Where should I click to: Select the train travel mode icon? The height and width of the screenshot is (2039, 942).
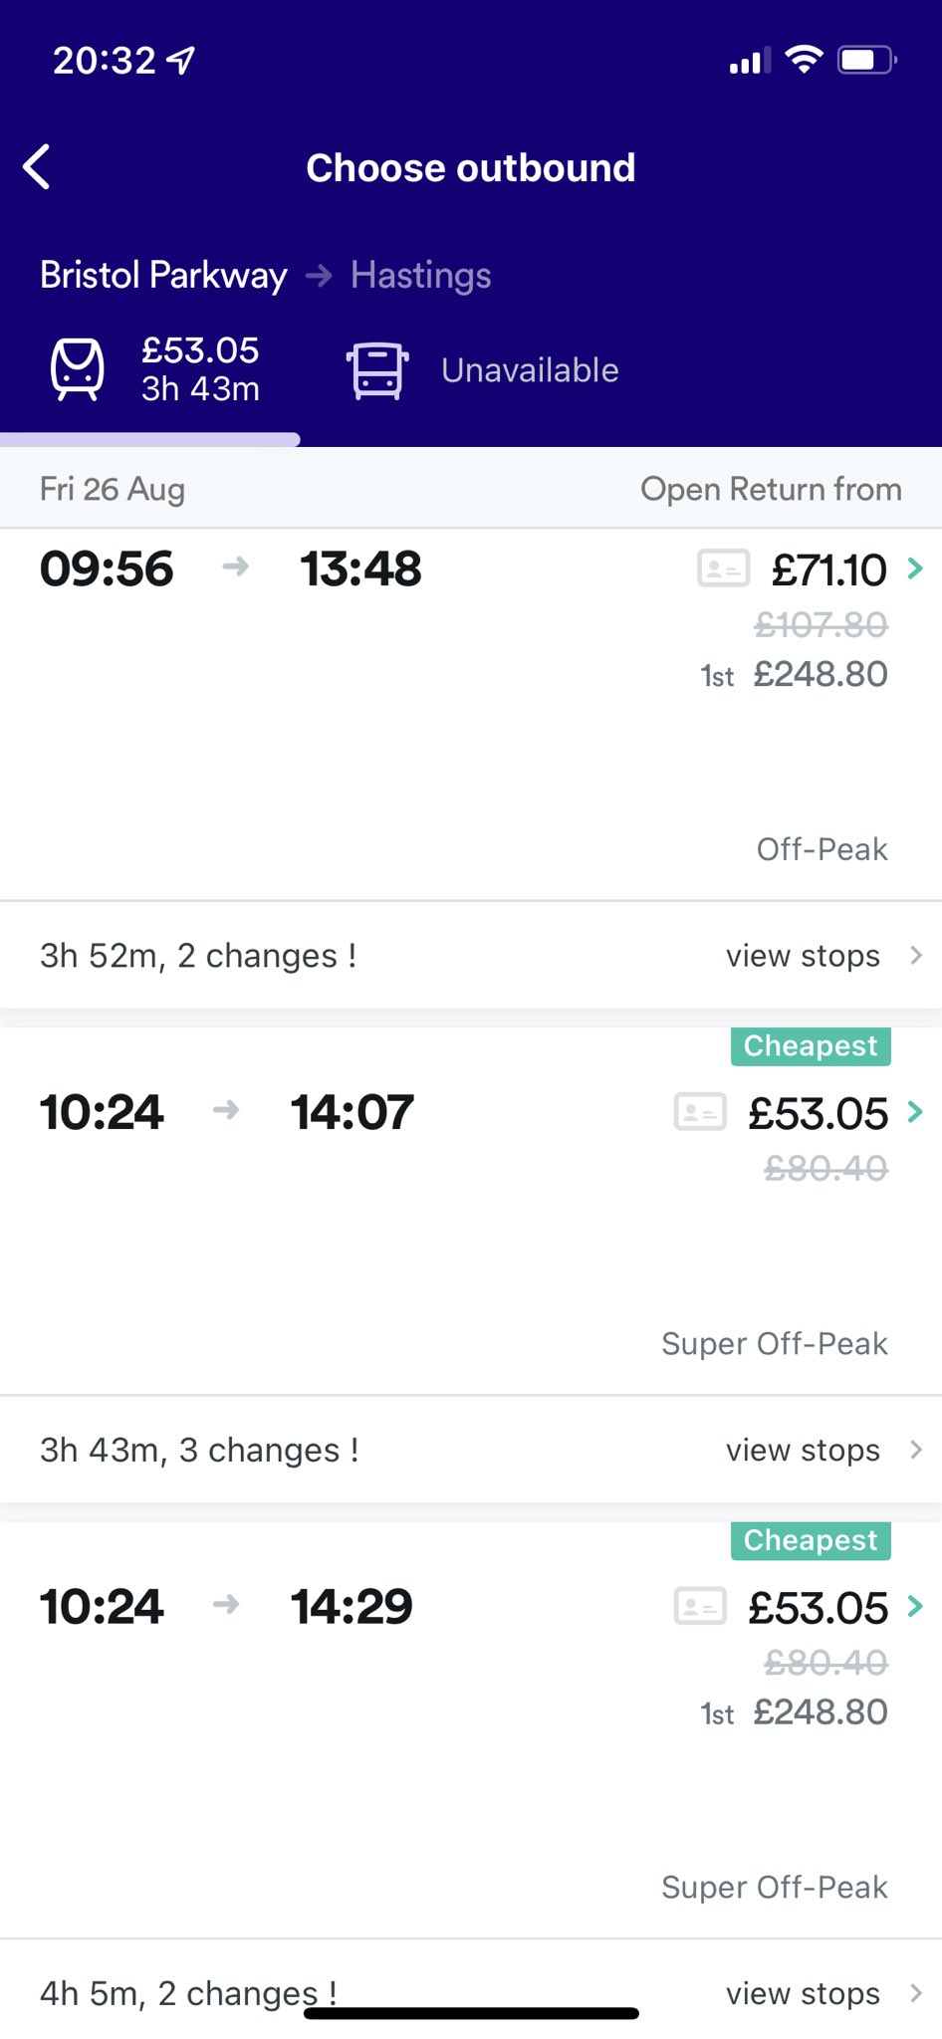(77, 369)
